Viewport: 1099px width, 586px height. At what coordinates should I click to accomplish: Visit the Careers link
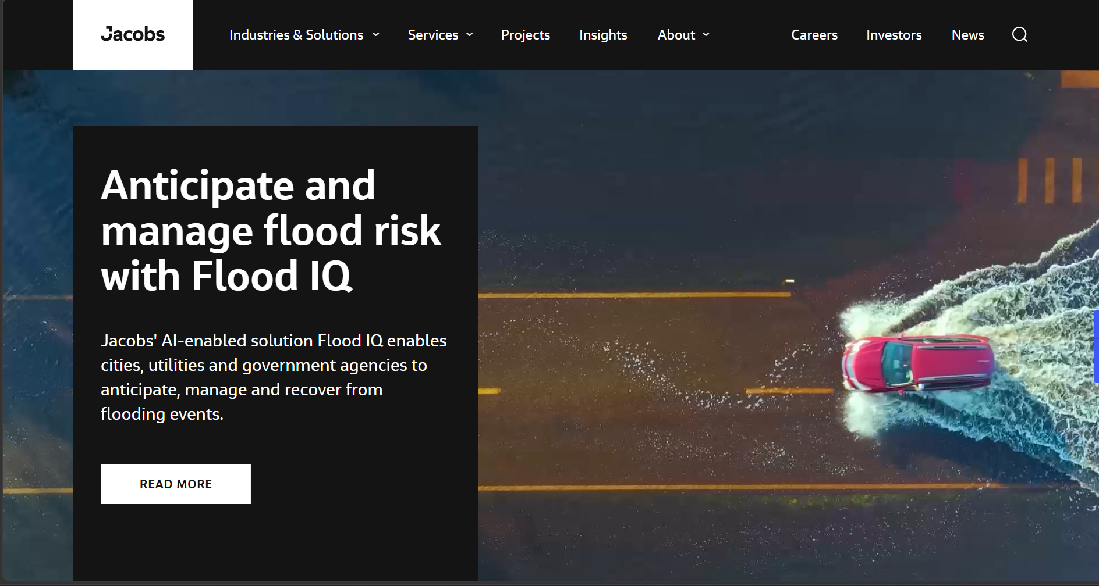tap(814, 35)
